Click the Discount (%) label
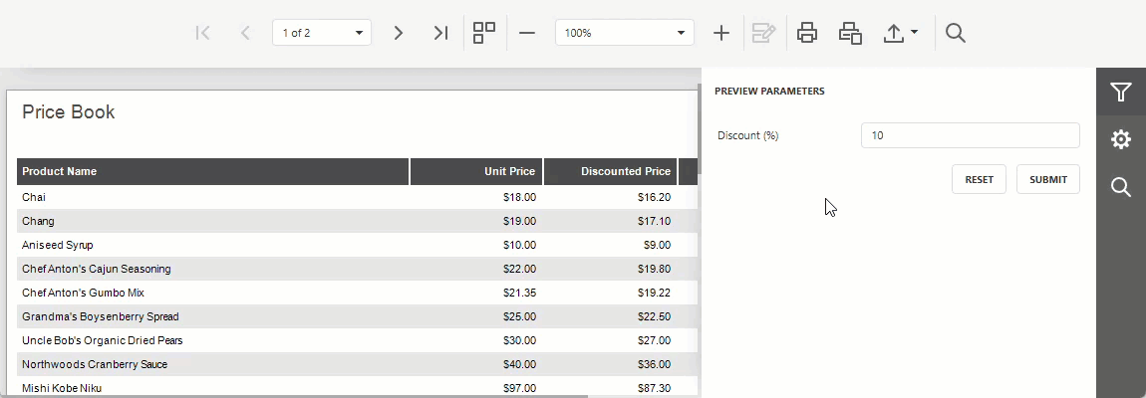Screen dimensions: 1146x398 (x=747, y=136)
